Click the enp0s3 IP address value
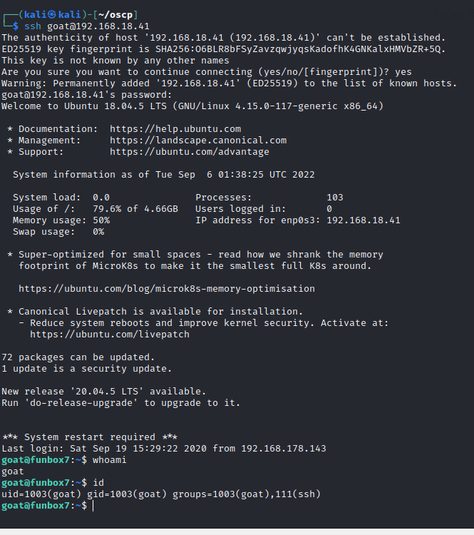The image size is (474, 535). (363, 220)
